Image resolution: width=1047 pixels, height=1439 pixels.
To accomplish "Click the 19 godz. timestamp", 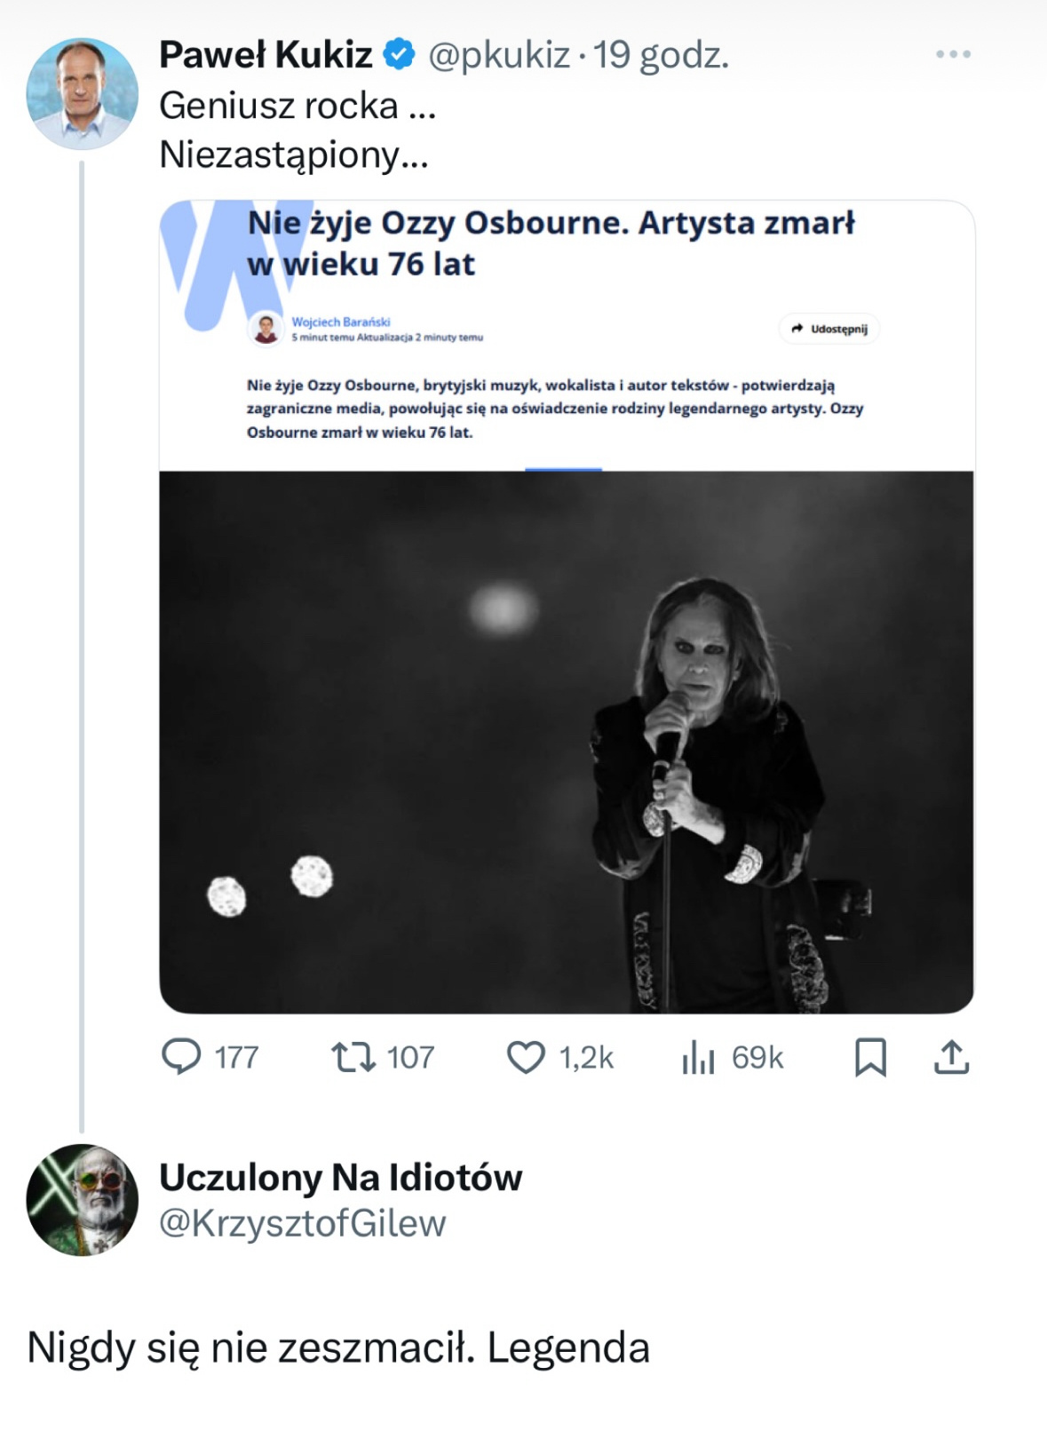I will click(661, 54).
